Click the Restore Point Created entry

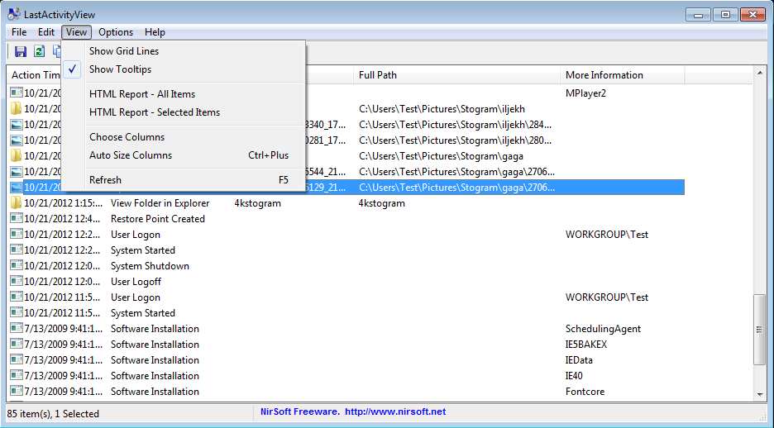[x=157, y=219]
